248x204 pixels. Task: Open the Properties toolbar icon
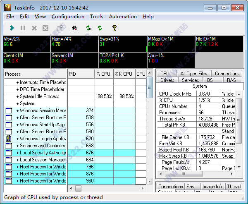click(x=60, y=28)
